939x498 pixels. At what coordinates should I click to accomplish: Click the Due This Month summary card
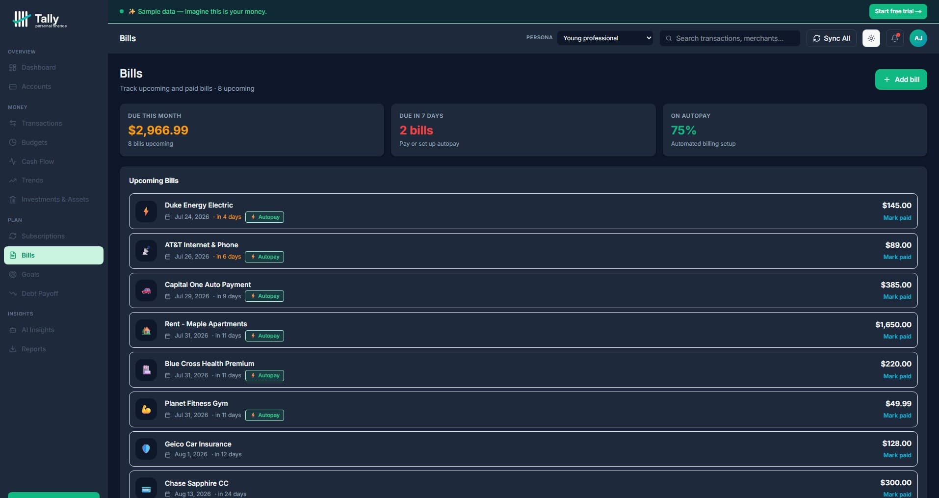click(252, 130)
